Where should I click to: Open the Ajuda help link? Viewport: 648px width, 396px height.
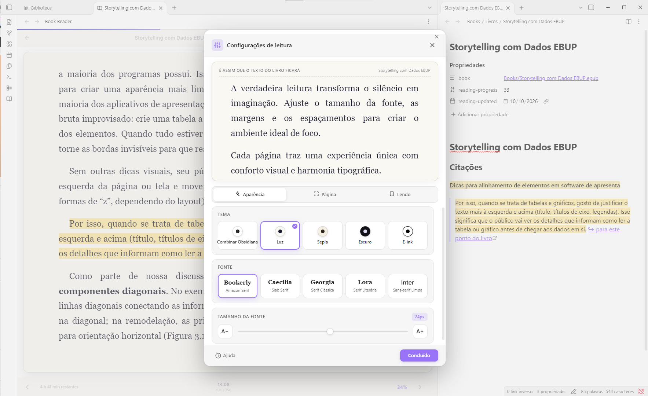226,356
